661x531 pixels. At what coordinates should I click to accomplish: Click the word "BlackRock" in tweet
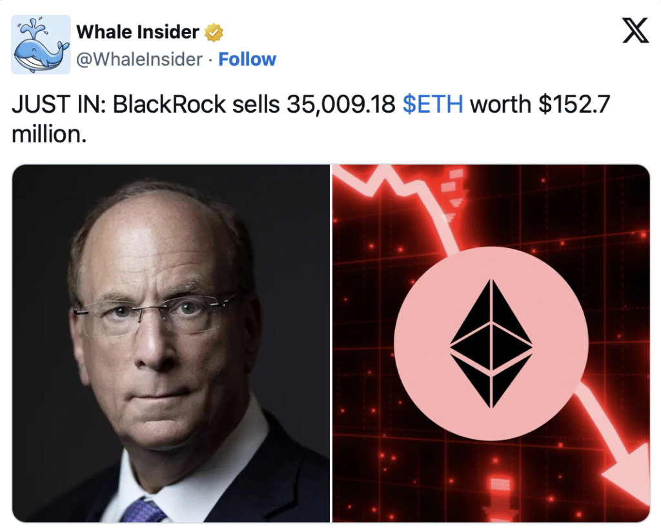point(169,104)
